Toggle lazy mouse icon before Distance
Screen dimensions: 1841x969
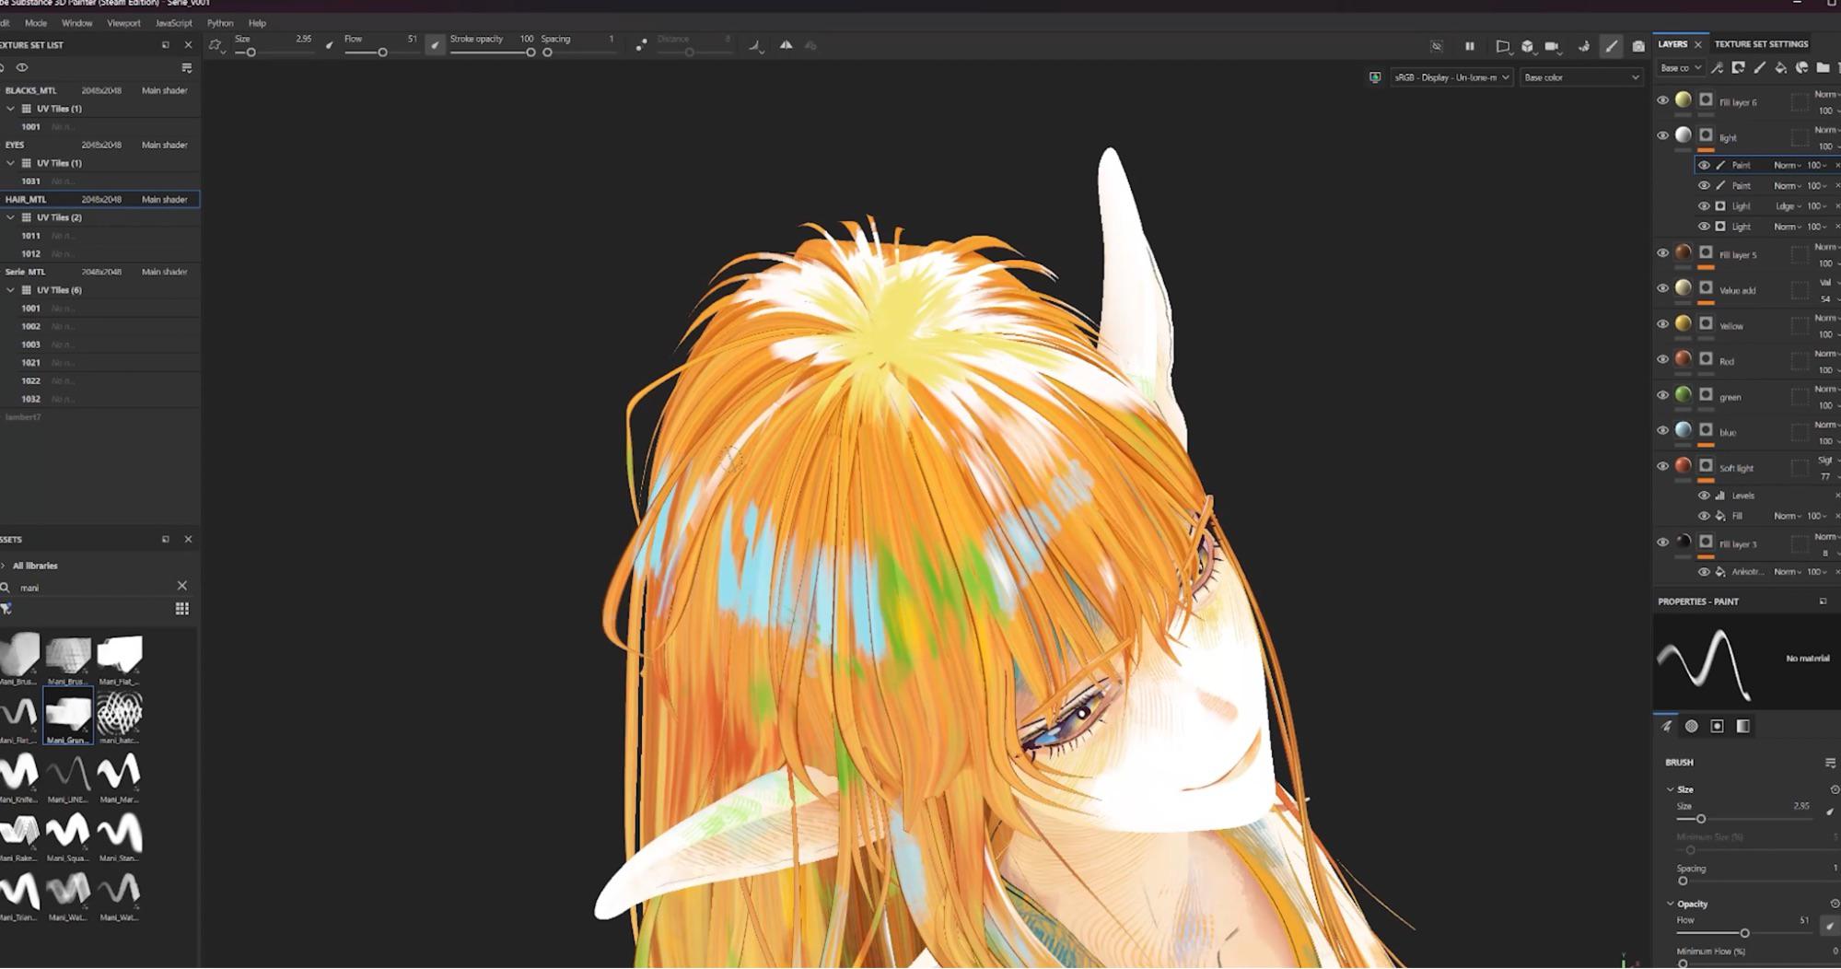pos(641,45)
